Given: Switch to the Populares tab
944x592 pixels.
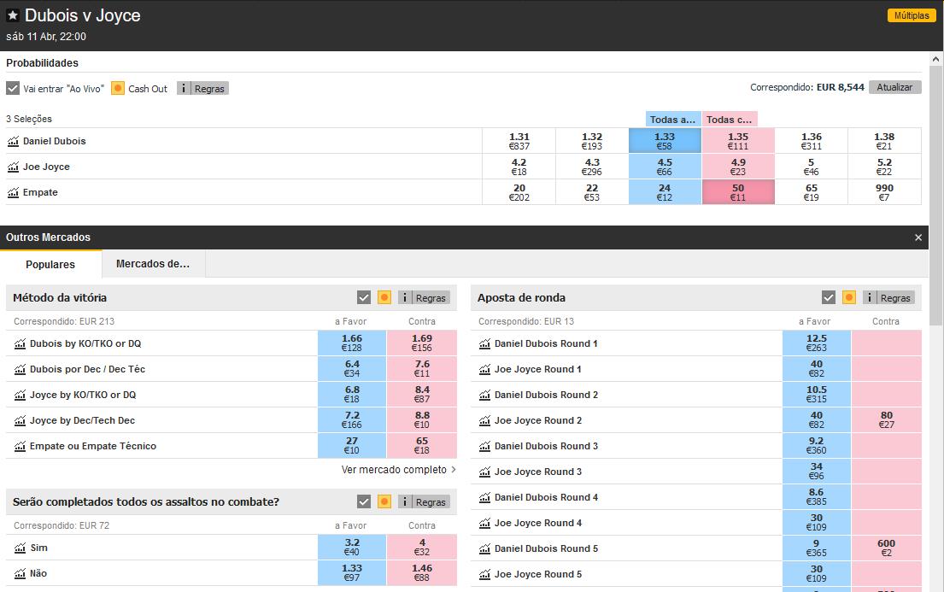Looking at the screenshot, I should pos(50,264).
